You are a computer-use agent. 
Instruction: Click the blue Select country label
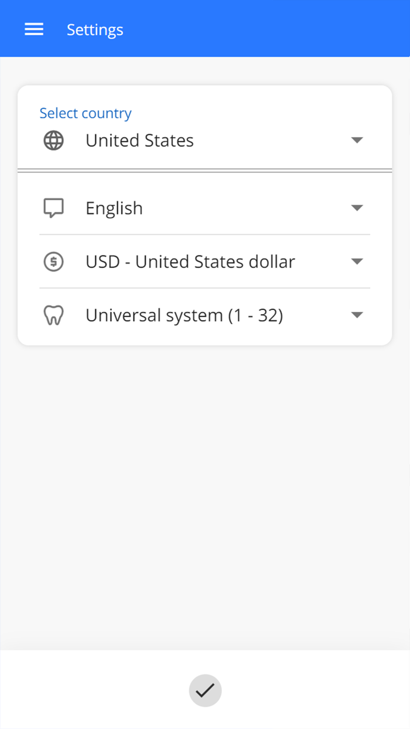point(86,113)
